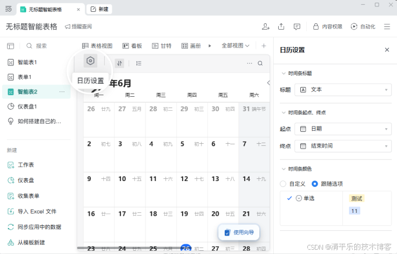Create a new 仪表盘 from sidebar
The image size is (397, 254).
click(x=21, y=181)
